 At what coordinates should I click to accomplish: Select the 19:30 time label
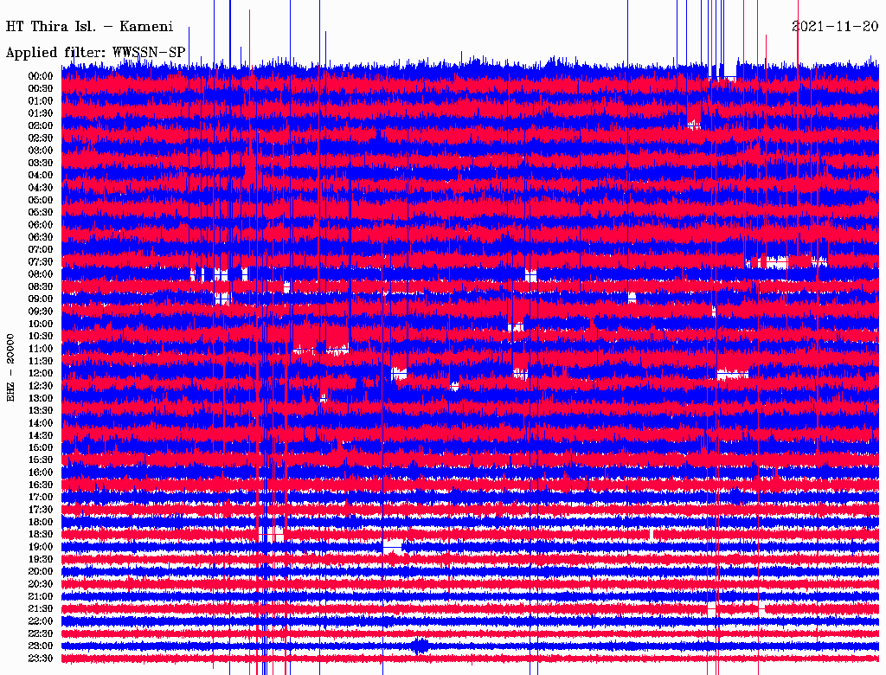[x=40, y=560]
